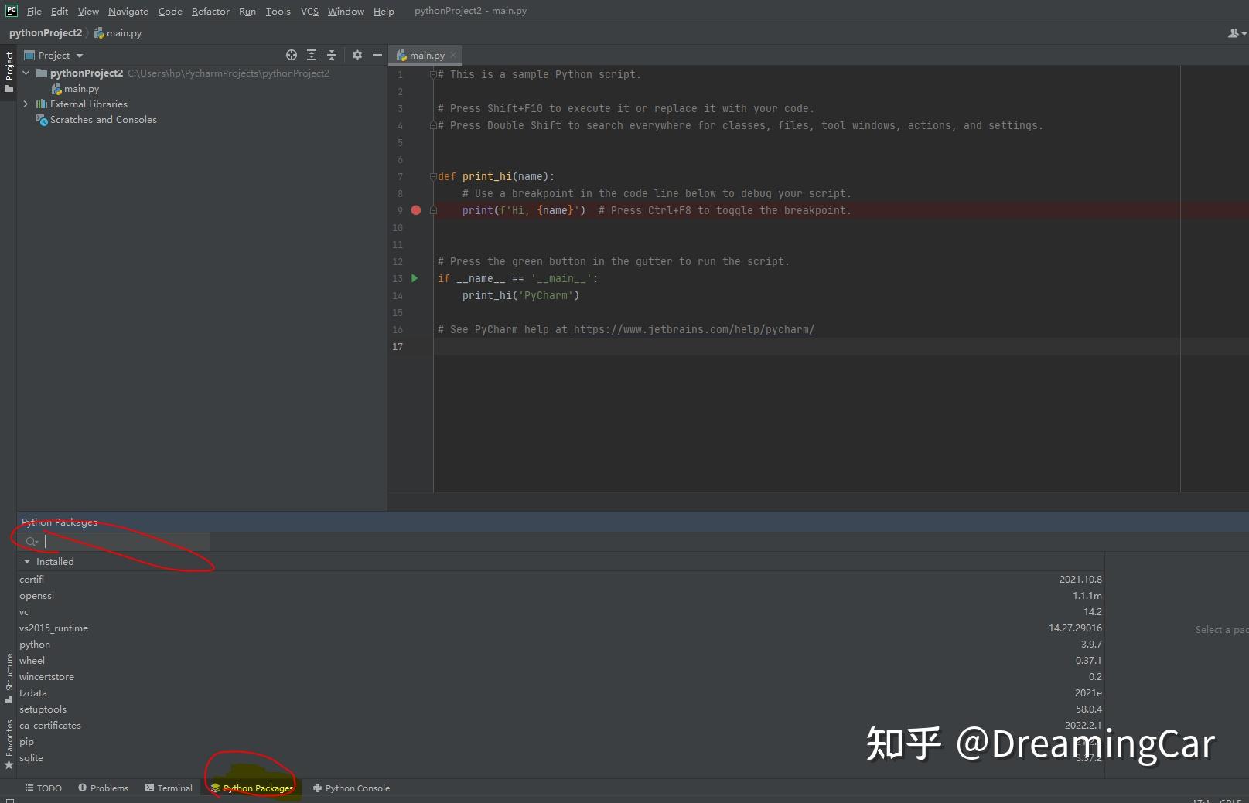Click the main.py icon in breadcrumb
This screenshot has width=1249, height=803.
pos(99,33)
